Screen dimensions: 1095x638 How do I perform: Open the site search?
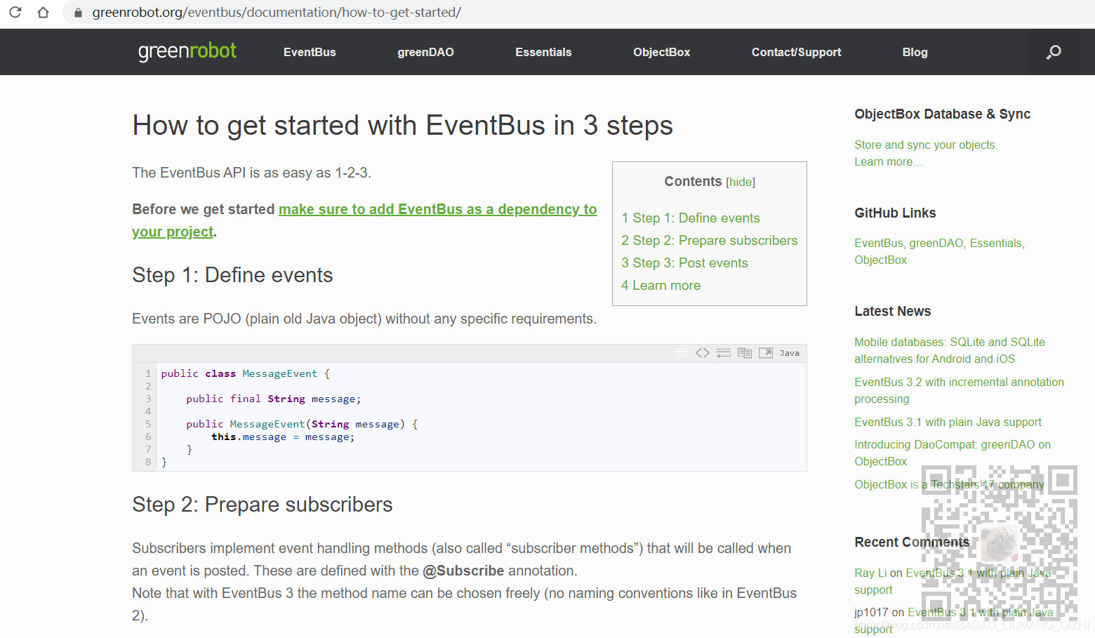[x=1052, y=51]
